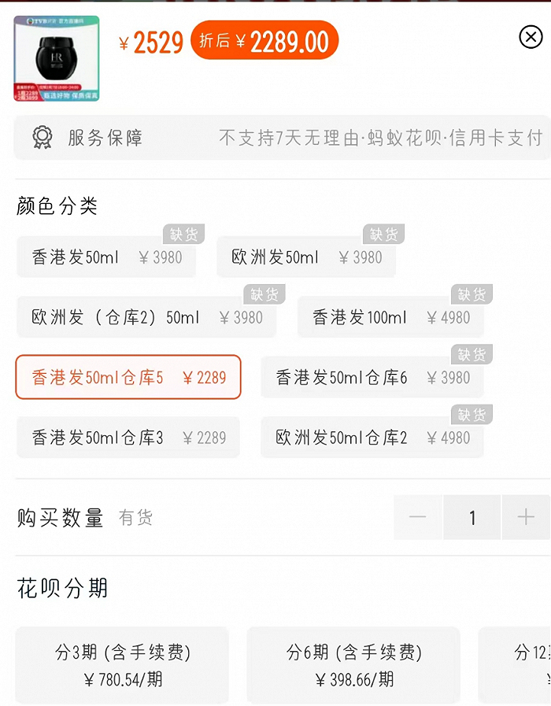Open the 服务保障 service guarantee details row

click(x=275, y=137)
